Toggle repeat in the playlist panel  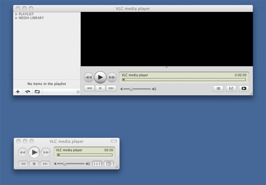click(37, 92)
